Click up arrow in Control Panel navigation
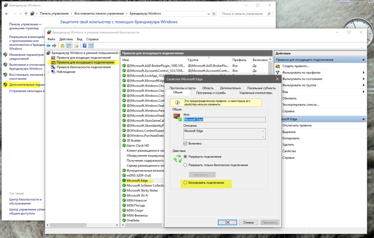 [26, 14]
